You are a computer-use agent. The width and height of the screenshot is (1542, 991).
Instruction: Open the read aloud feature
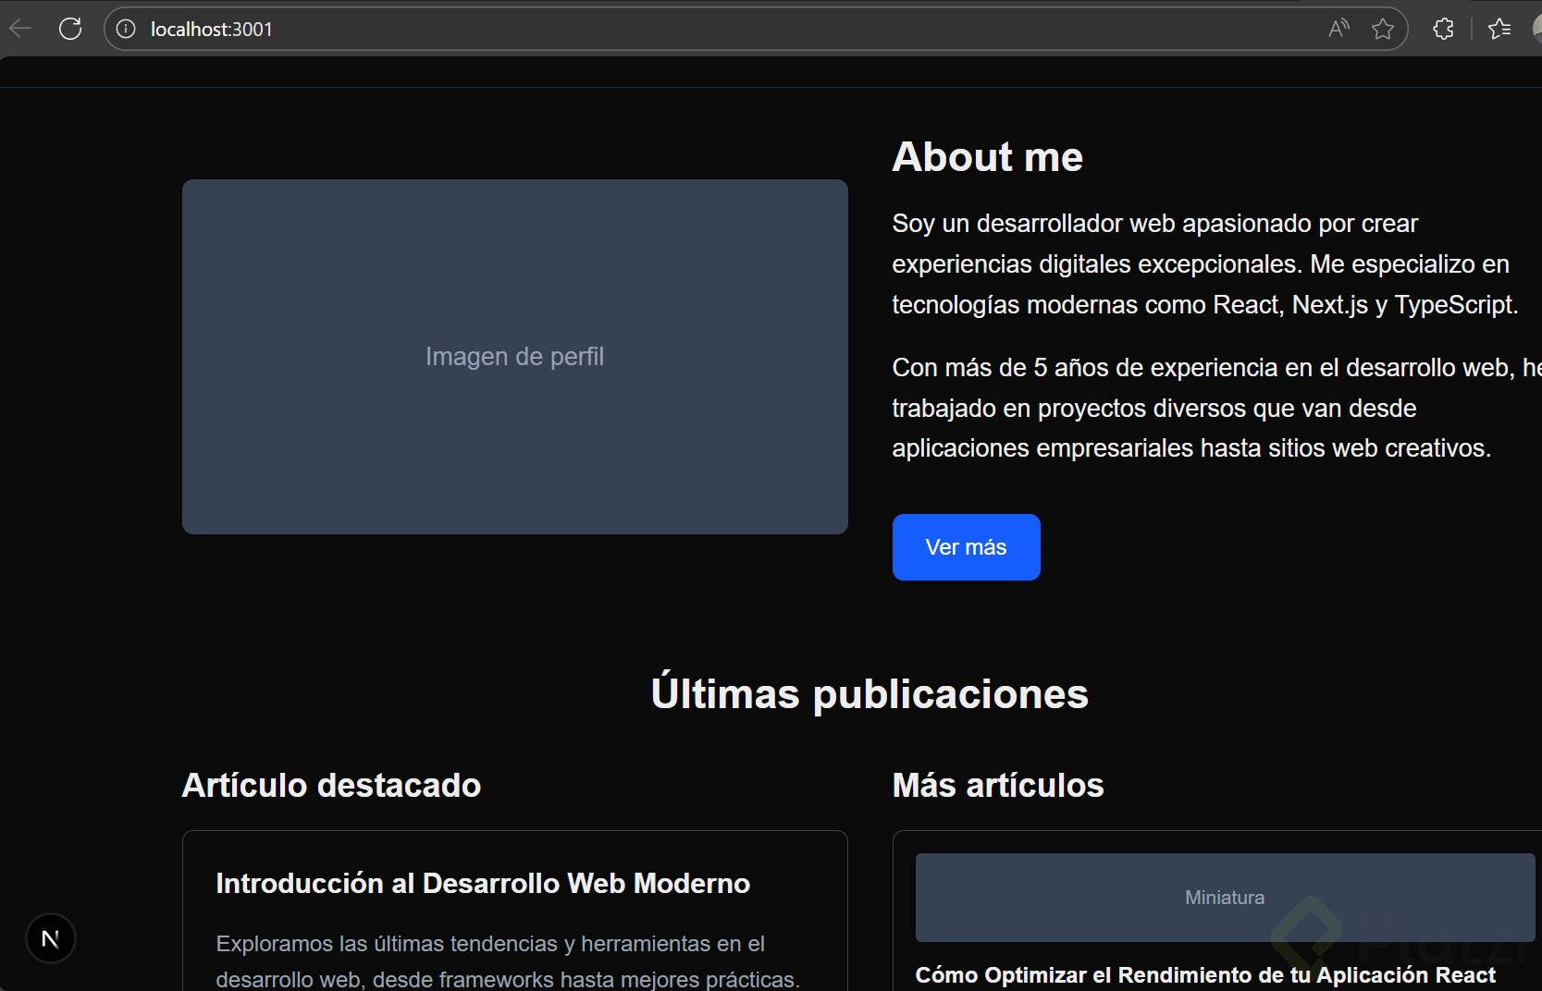pos(1338,29)
